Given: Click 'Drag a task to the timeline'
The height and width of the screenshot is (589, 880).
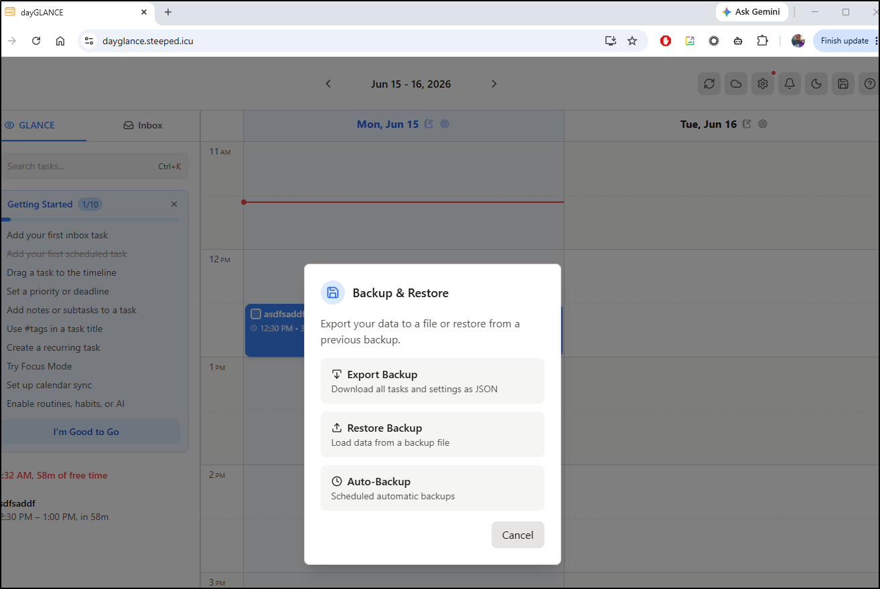Looking at the screenshot, I should click(62, 272).
